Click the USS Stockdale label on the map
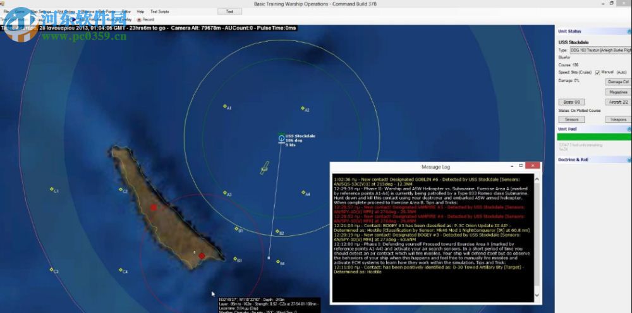 point(300,136)
